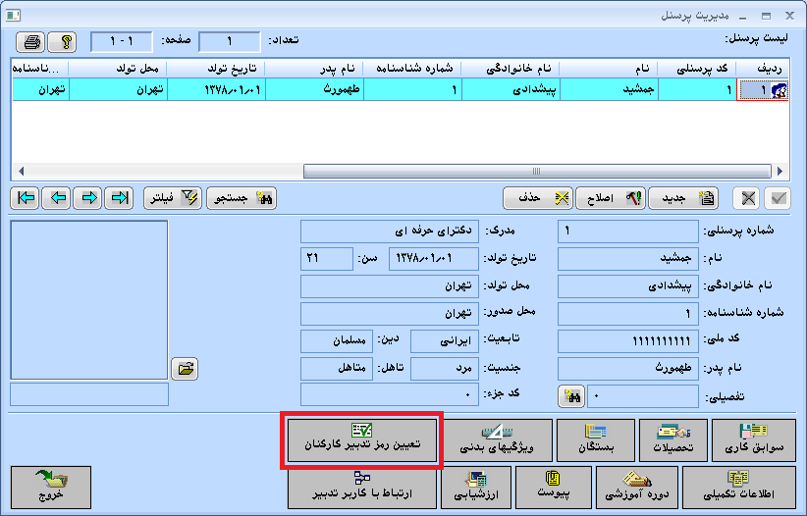Click the صفحه page number field
The image size is (807, 516).
[122, 41]
